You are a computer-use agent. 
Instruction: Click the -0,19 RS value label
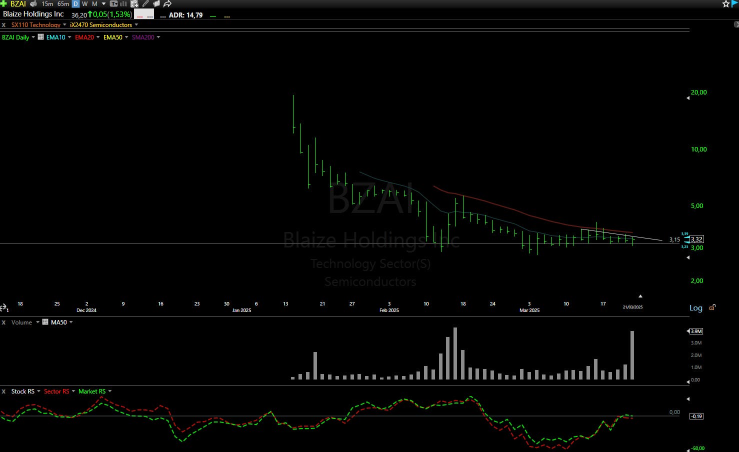(x=696, y=416)
